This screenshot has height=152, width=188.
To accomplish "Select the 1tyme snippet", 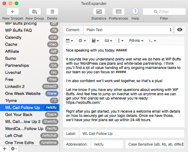I will point(30,100).
